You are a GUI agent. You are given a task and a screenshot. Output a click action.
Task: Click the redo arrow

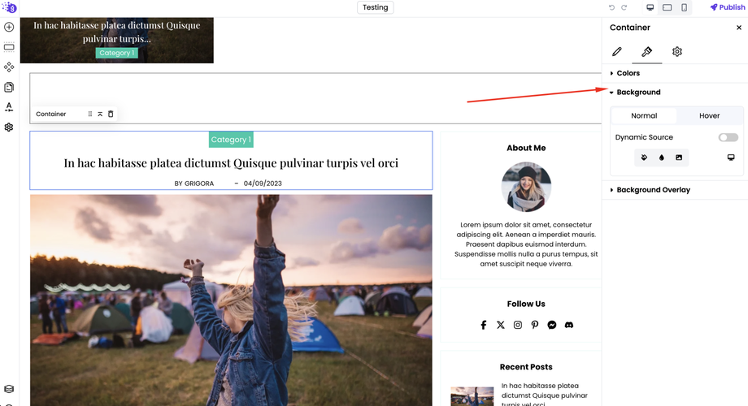624,7
